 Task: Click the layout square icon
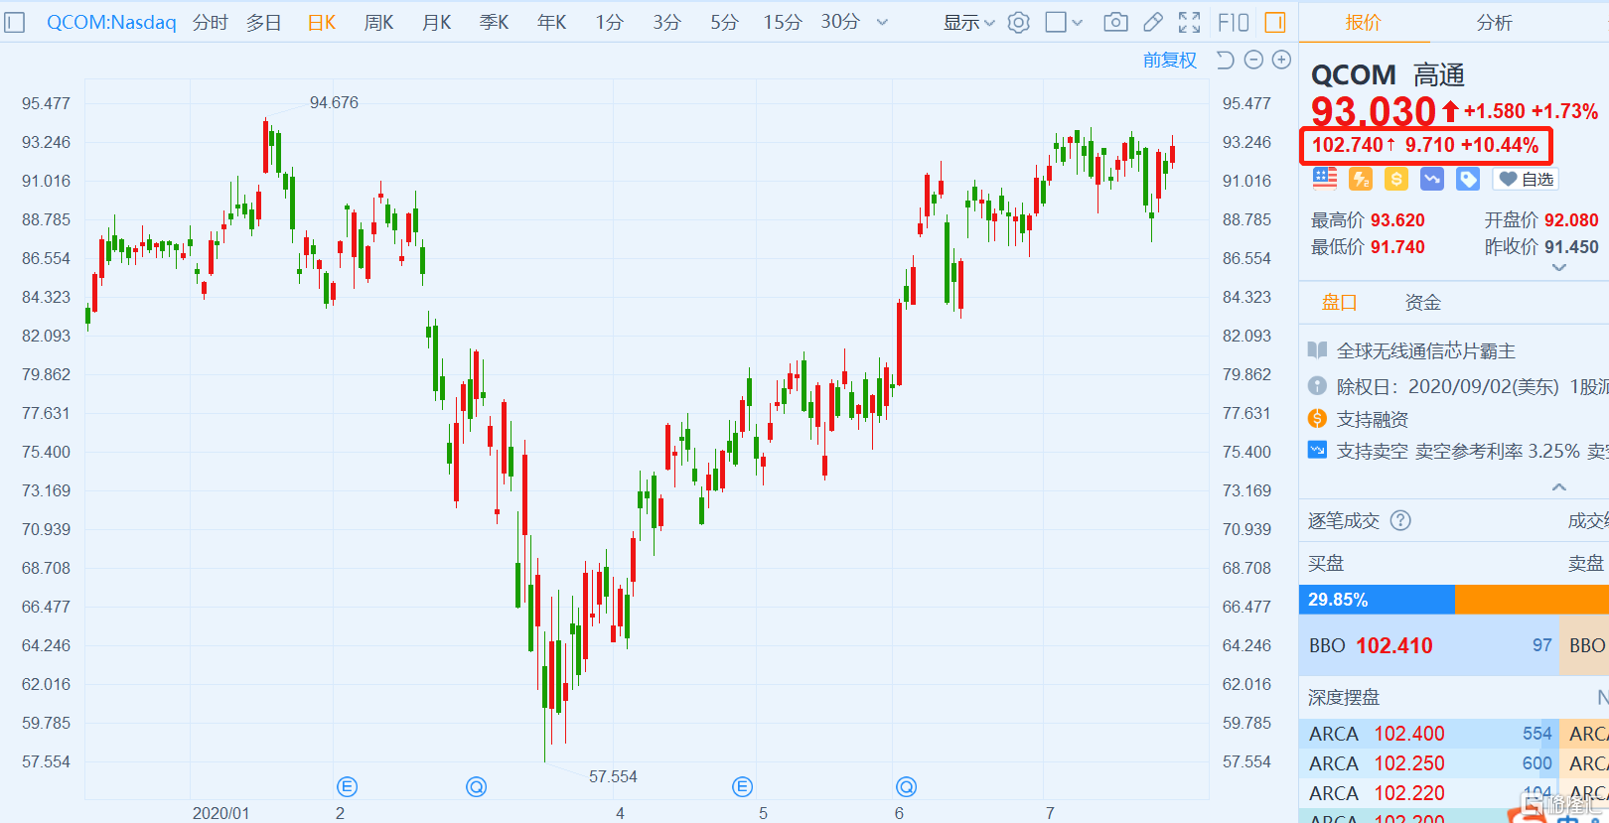[x=1056, y=22]
